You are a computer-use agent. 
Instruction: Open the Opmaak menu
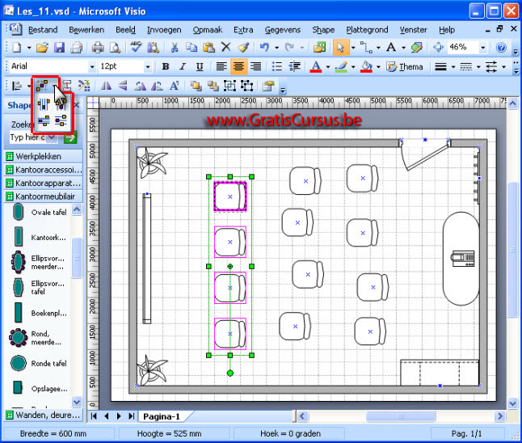(208, 30)
